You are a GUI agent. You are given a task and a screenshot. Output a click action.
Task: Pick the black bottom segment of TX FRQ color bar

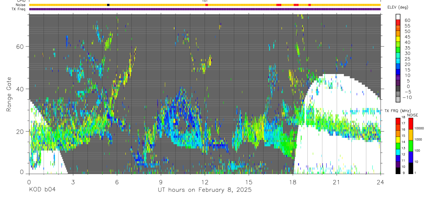tap(398, 171)
